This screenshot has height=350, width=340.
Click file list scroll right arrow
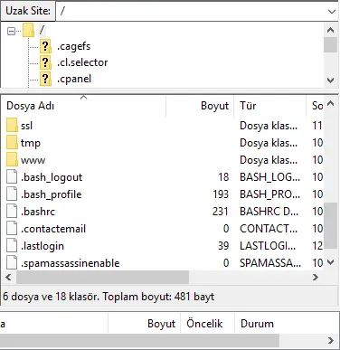316,277
